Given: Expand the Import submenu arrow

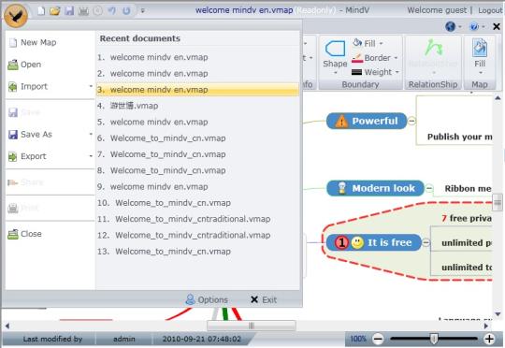Looking at the screenshot, I should point(91,86).
